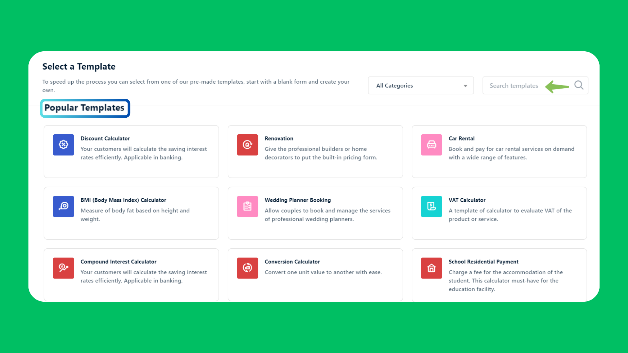Viewport: 628px width, 353px height.
Task: Click the Wedding Planner Booking clipboard icon
Action: coord(247,207)
